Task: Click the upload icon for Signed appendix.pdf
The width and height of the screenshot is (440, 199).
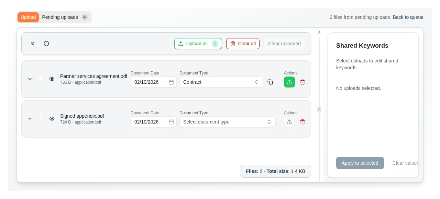Action: click(289, 122)
